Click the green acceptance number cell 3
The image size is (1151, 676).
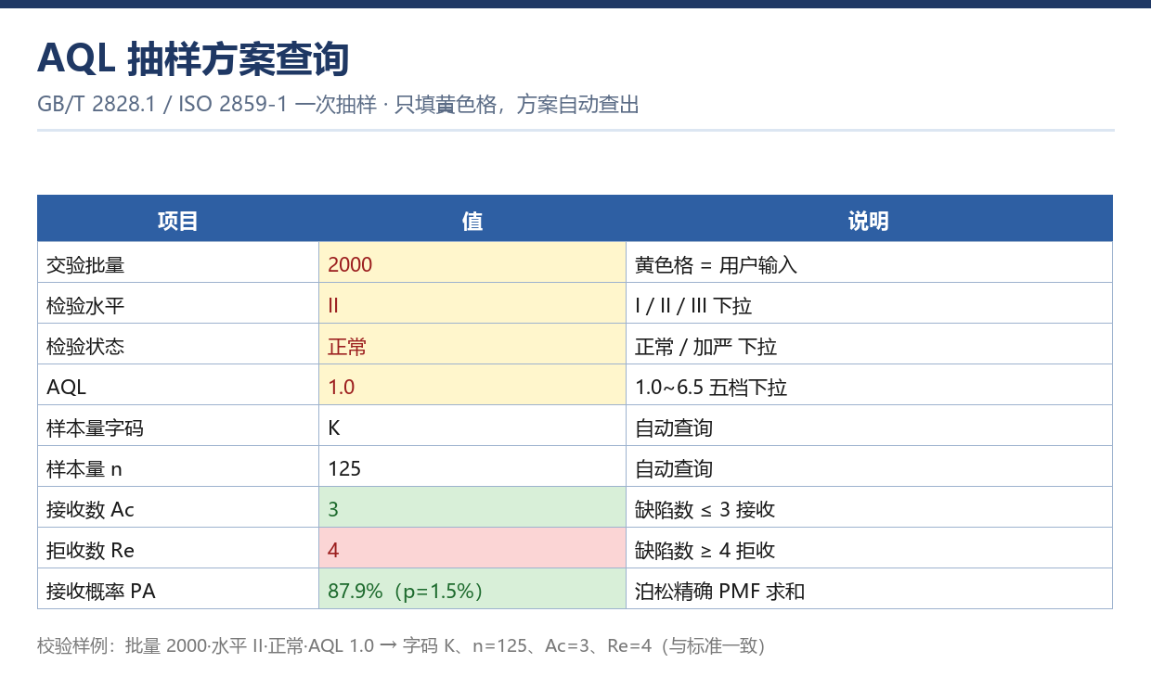click(x=472, y=507)
